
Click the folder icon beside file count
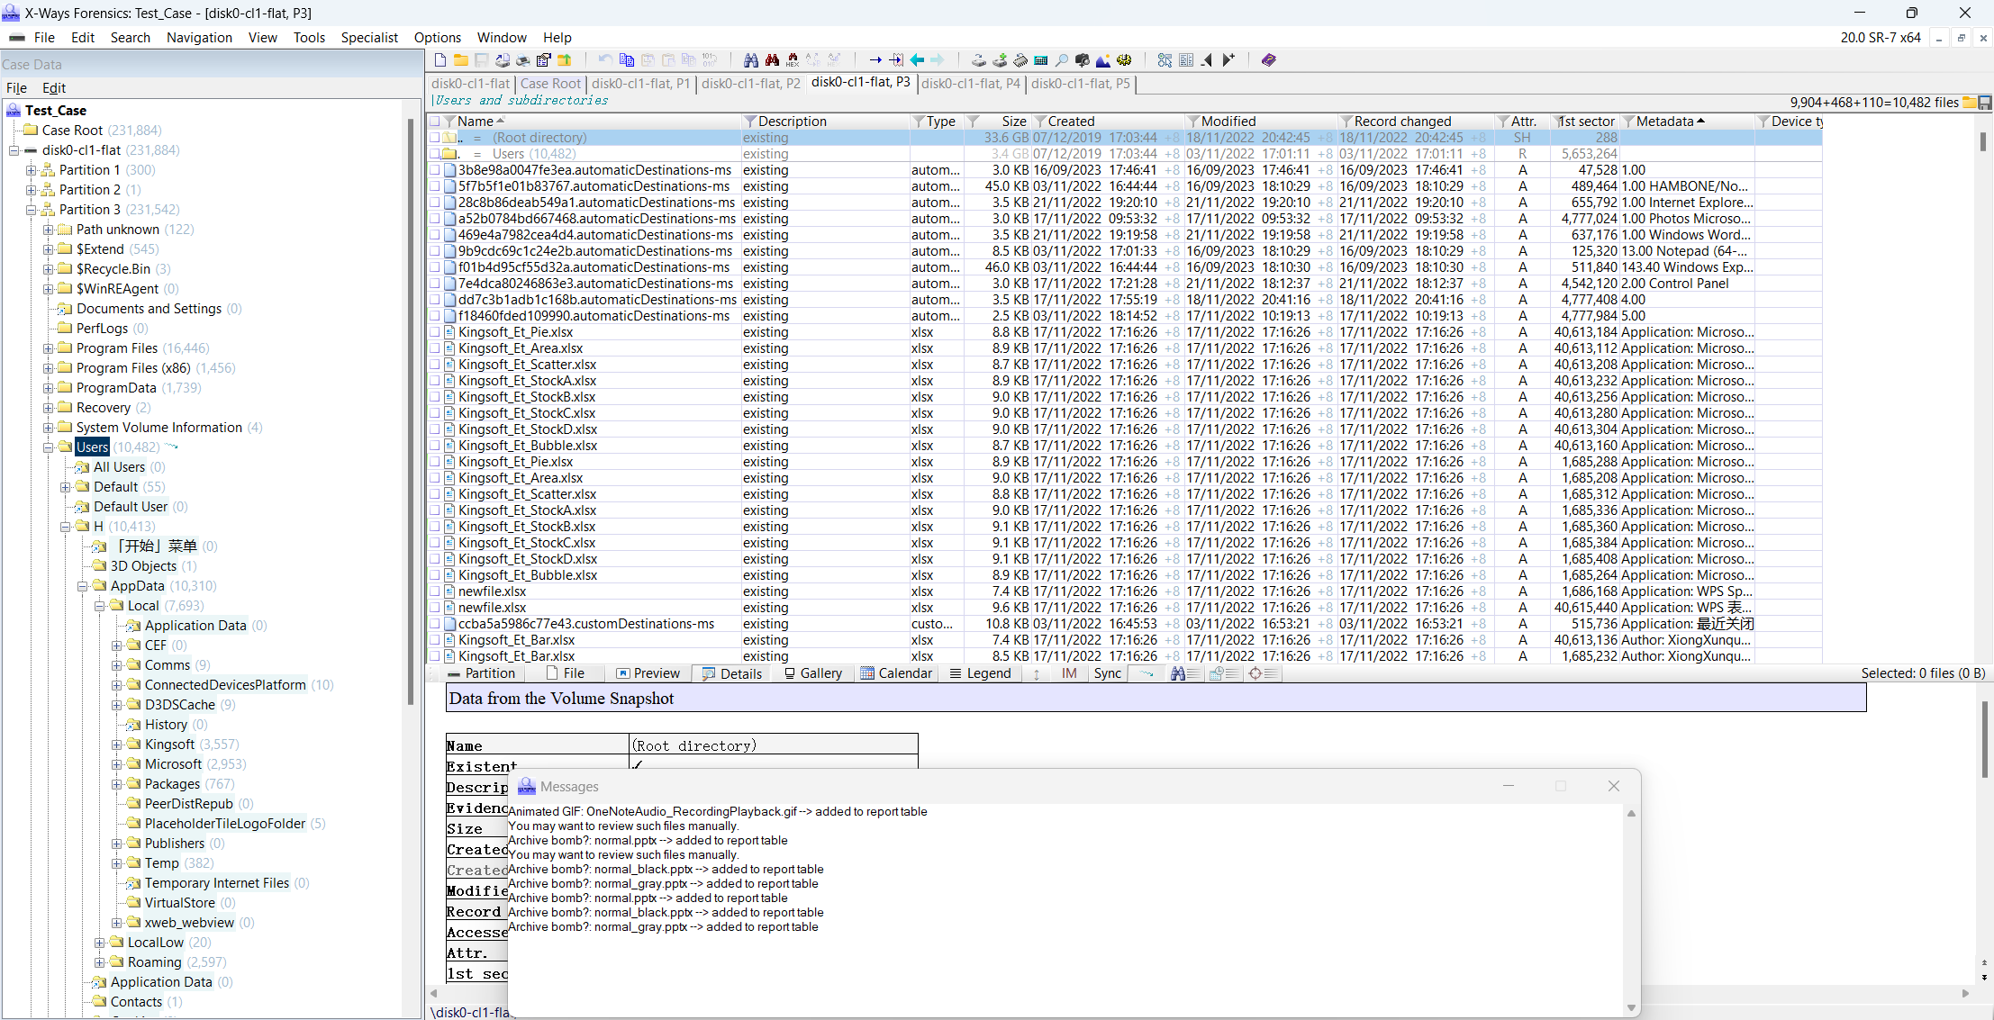1970,103
